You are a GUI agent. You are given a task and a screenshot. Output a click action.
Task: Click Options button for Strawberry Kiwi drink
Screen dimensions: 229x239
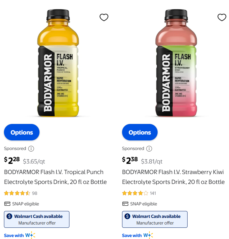click(140, 133)
